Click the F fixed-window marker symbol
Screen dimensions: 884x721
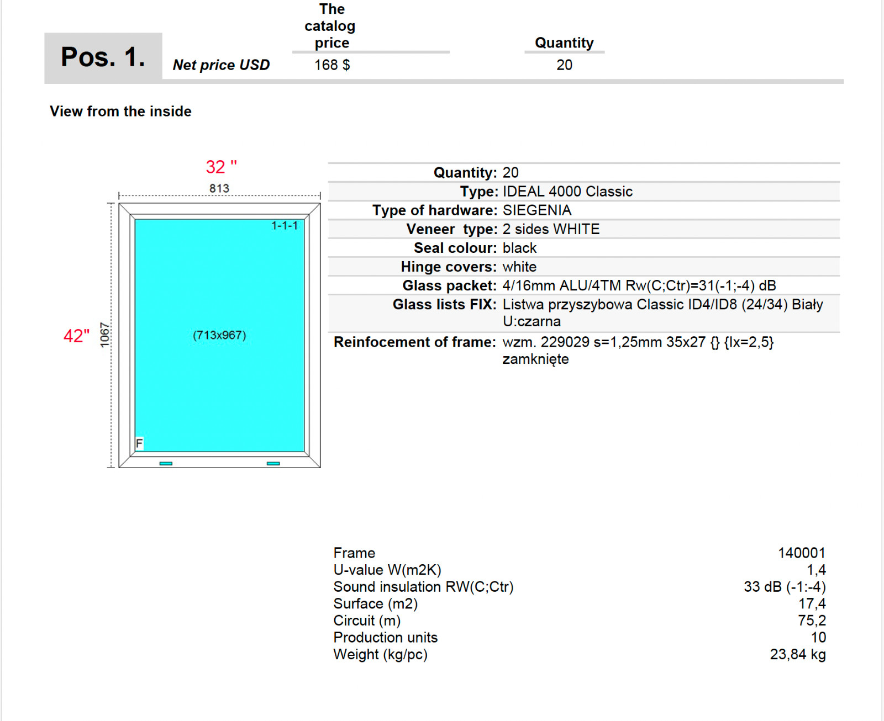coord(139,443)
